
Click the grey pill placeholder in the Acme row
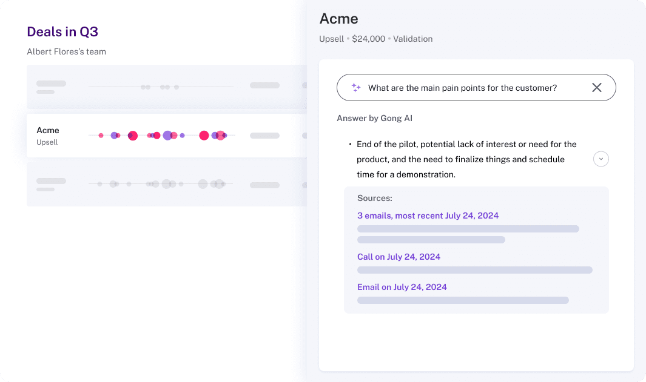click(264, 136)
